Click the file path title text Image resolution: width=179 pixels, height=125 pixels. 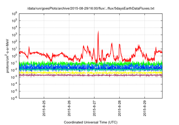91,8
